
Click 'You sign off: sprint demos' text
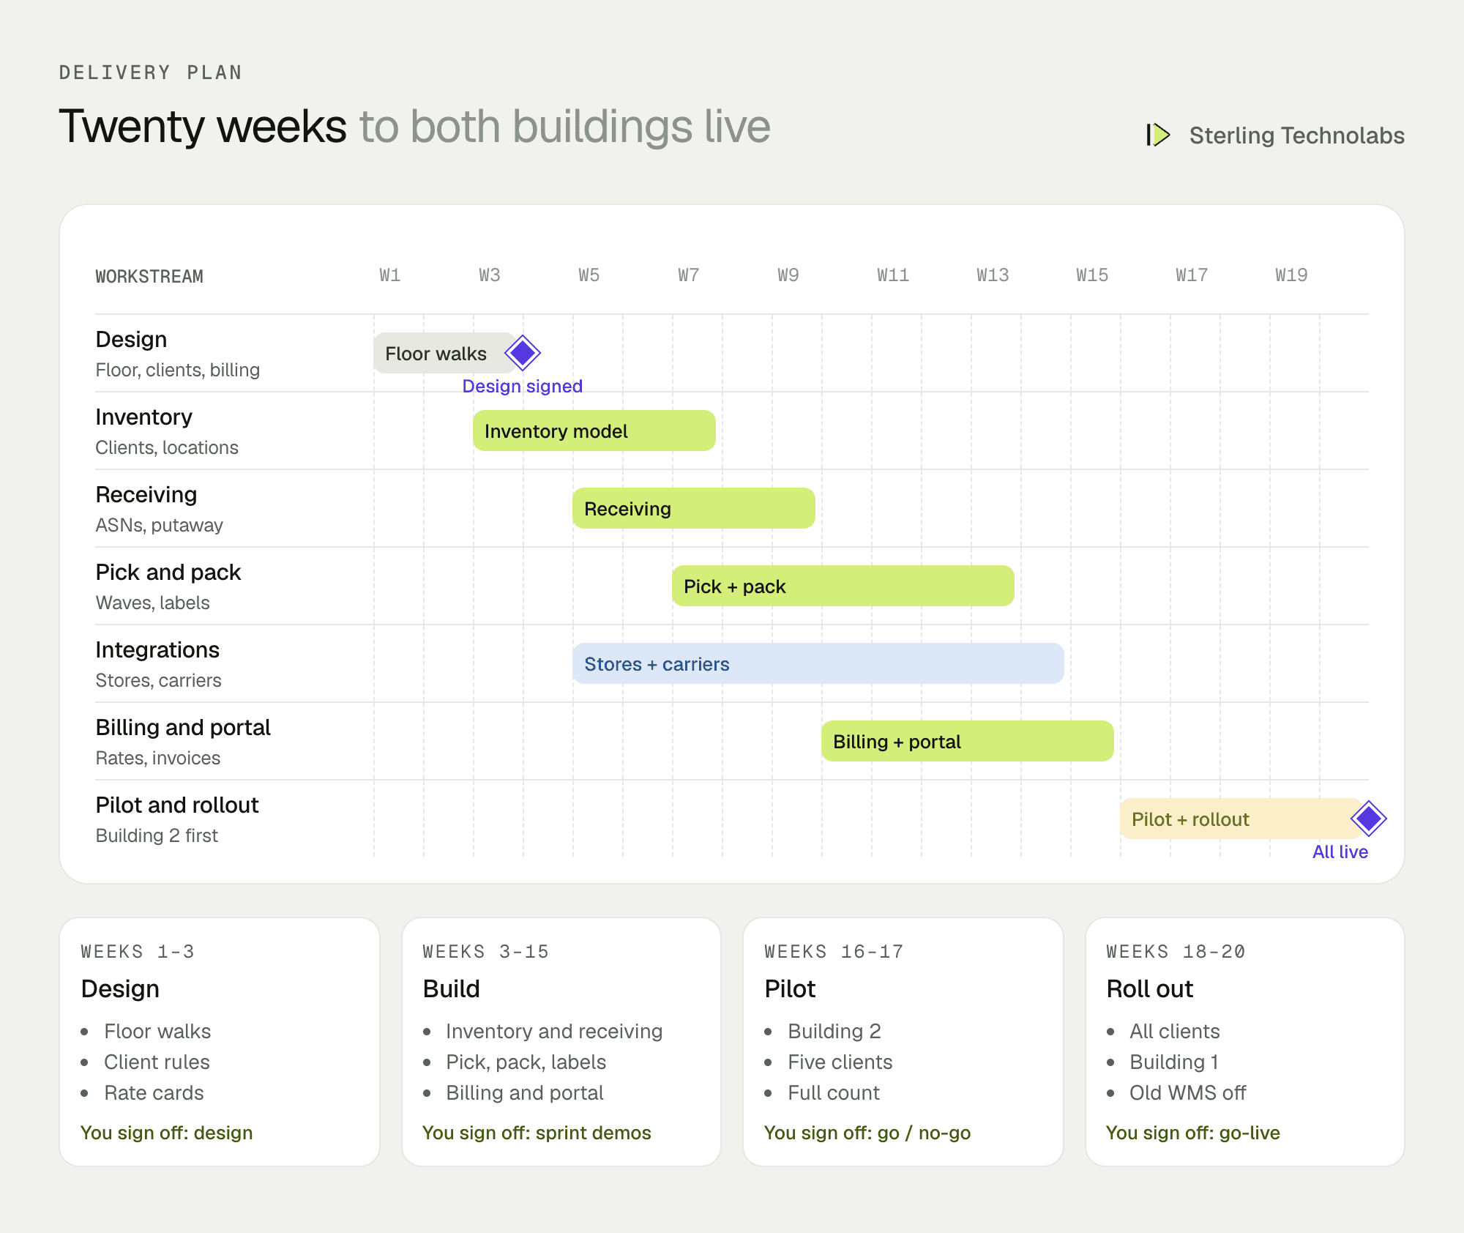(537, 1133)
